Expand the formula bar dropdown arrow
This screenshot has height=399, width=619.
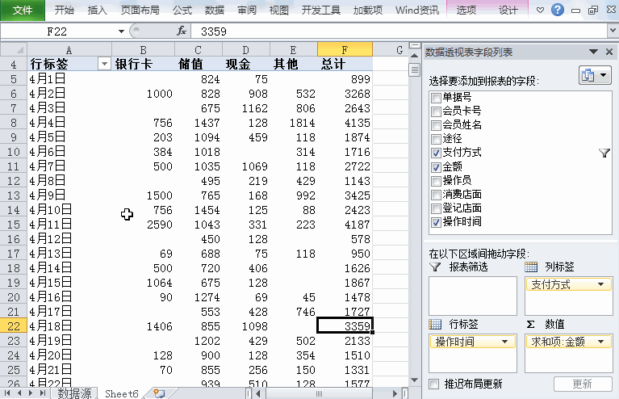613,30
